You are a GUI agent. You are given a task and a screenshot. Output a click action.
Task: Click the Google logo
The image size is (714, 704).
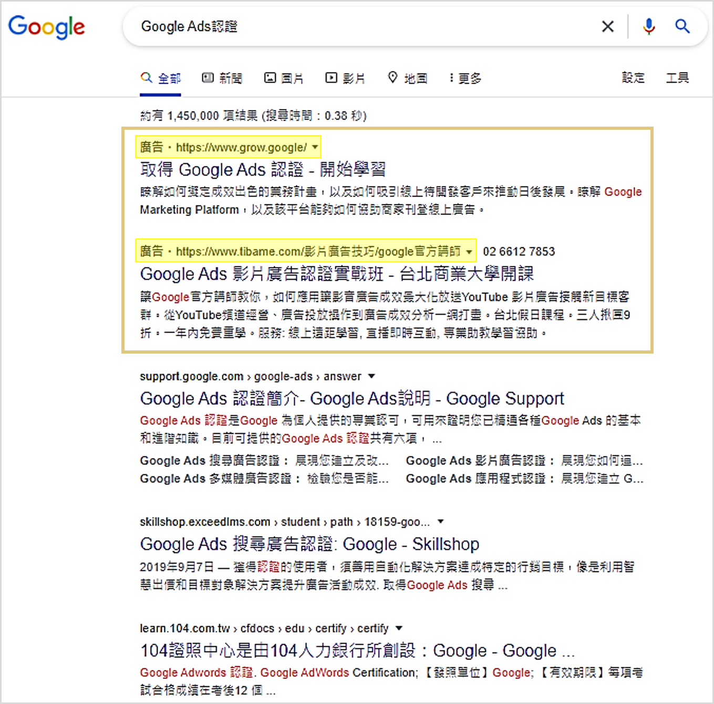pyautogui.click(x=46, y=27)
